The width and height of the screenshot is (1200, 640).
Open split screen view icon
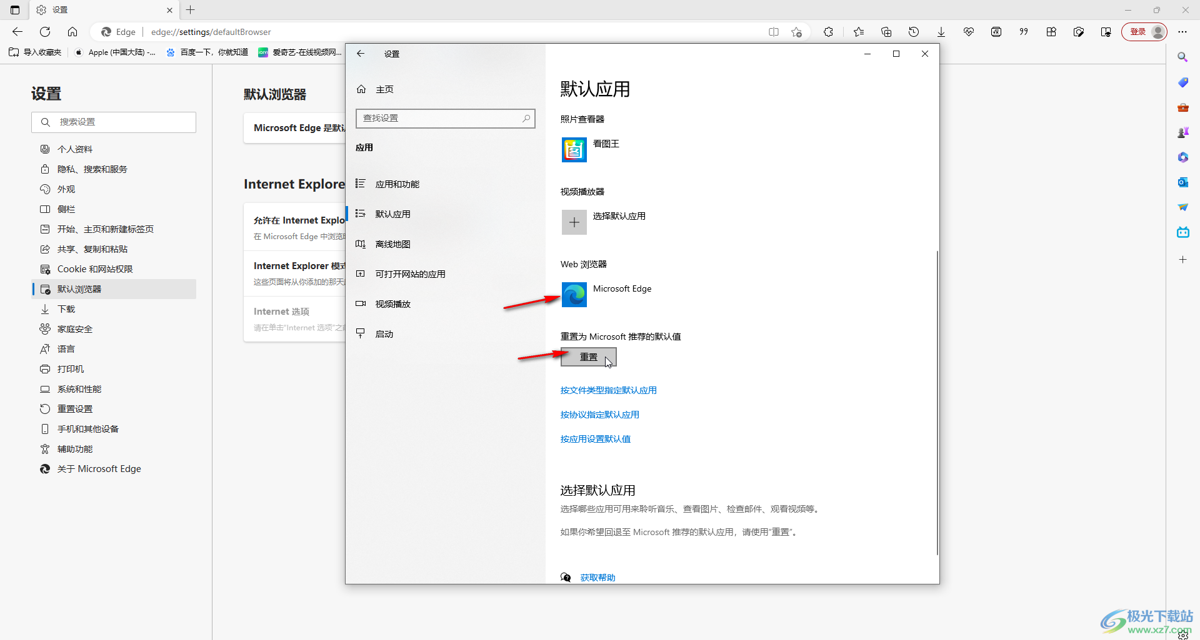(x=774, y=32)
